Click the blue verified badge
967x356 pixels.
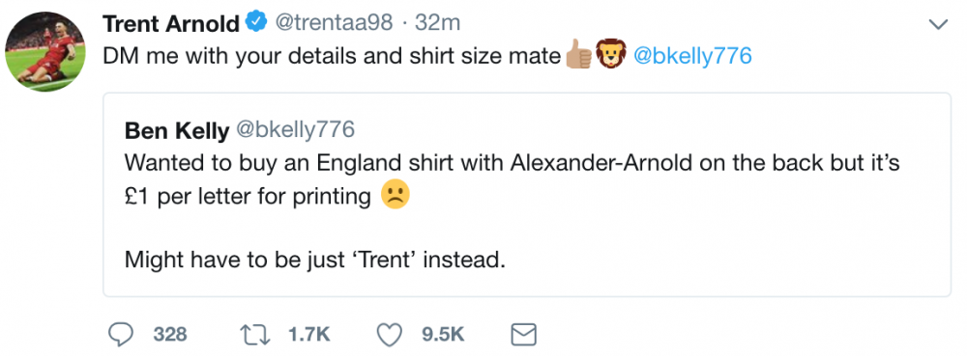(x=256, y=24)
